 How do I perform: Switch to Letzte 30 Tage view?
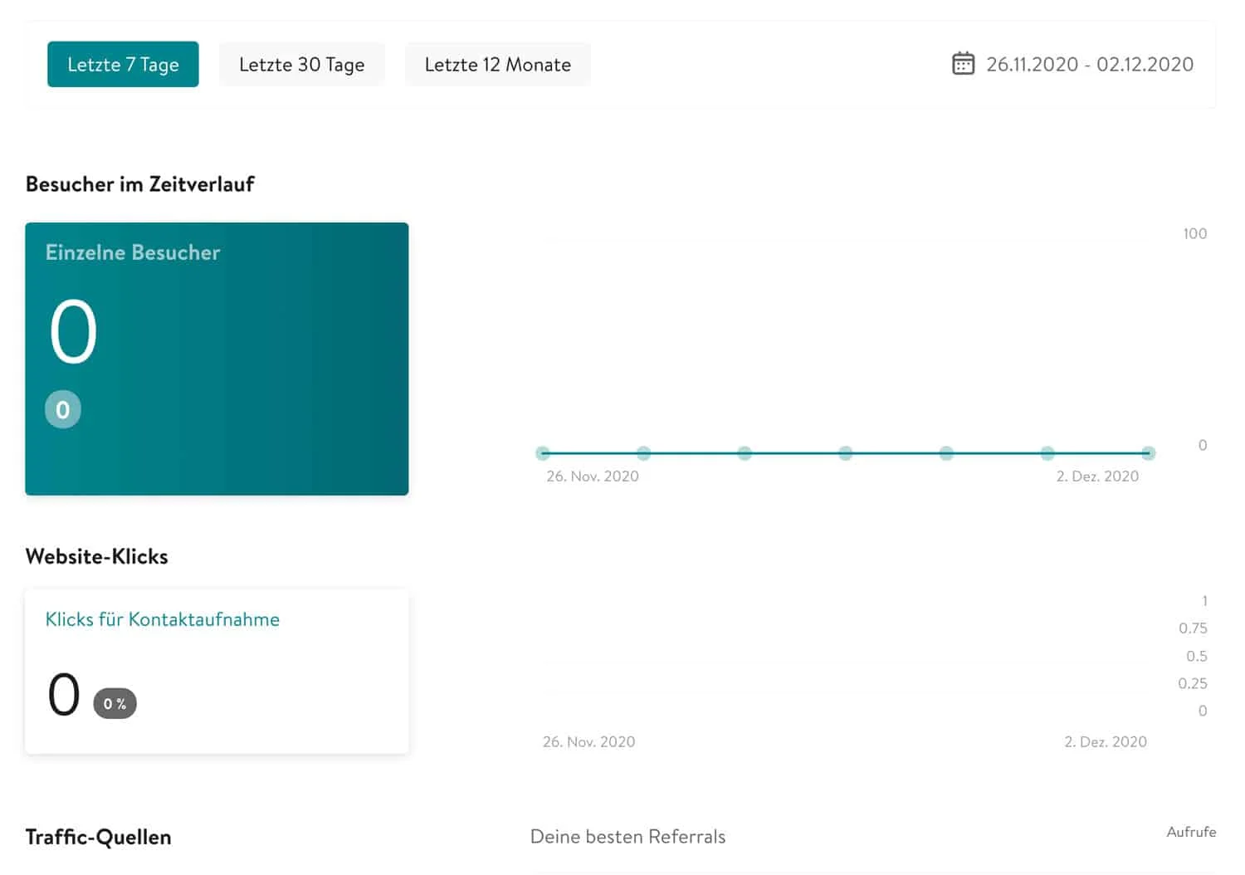302,64
